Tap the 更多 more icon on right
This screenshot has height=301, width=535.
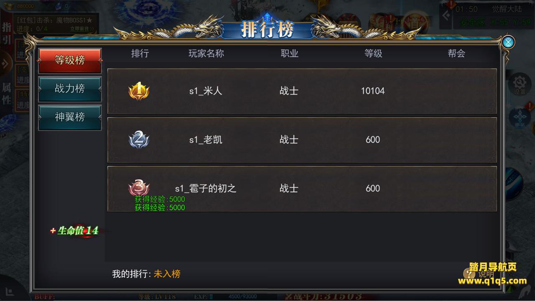[x=520, y=118]
